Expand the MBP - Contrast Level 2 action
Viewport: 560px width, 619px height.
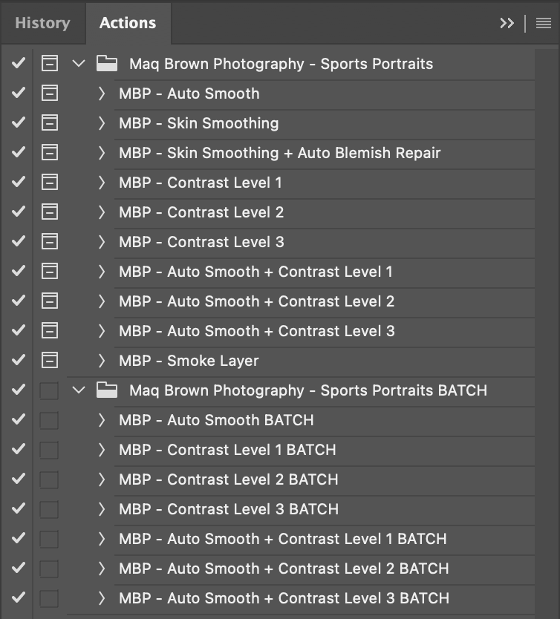[x=102, y=212]
